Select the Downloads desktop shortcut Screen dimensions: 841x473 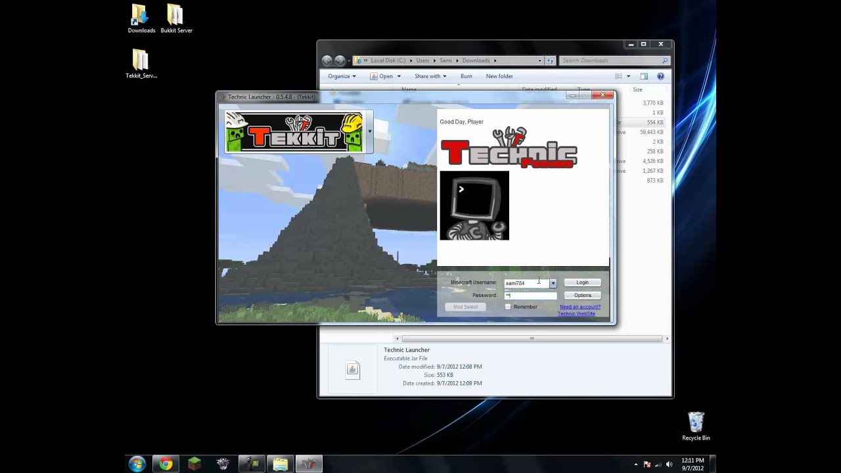141,18
